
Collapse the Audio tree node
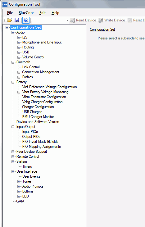pos(13,32)
